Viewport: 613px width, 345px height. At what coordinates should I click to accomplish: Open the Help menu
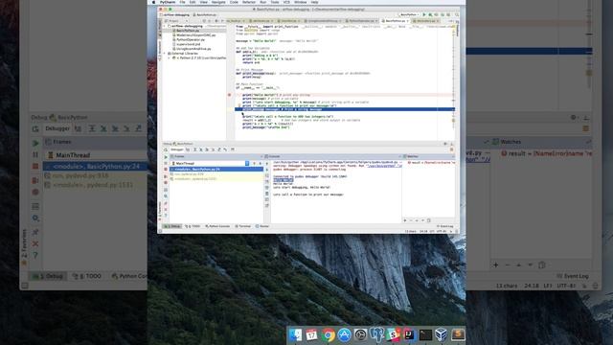pyautogui.click(x=314, y=2)
